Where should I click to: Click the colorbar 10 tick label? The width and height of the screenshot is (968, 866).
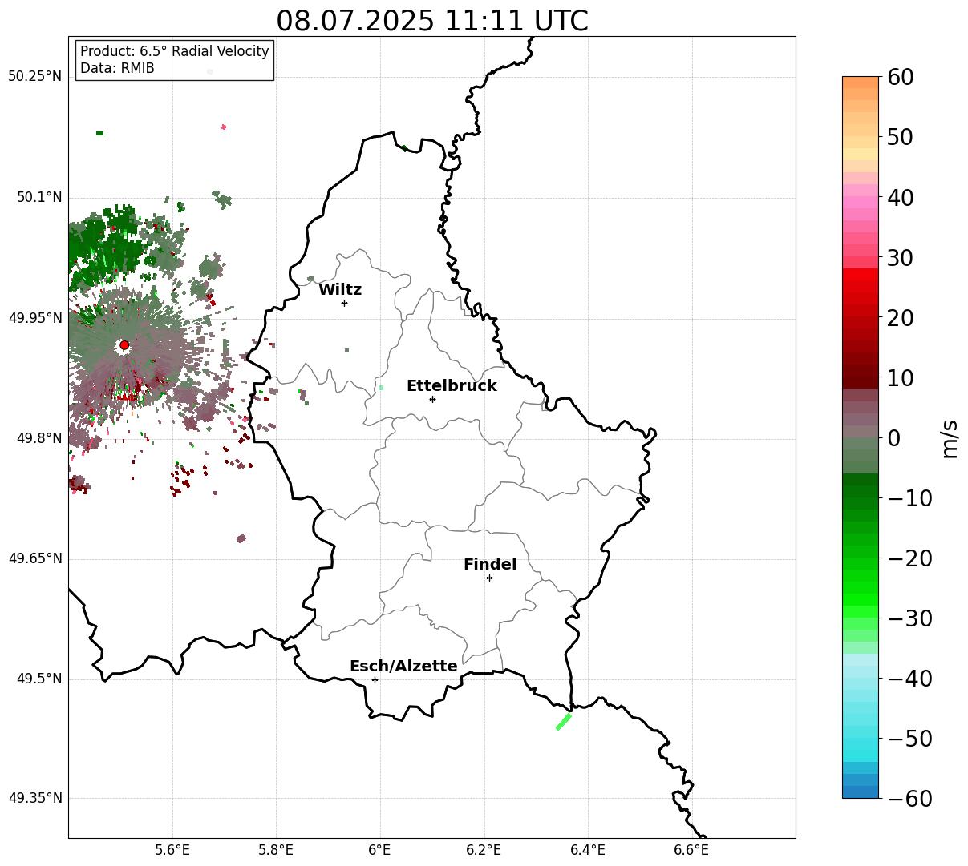[x=900, y=377]
